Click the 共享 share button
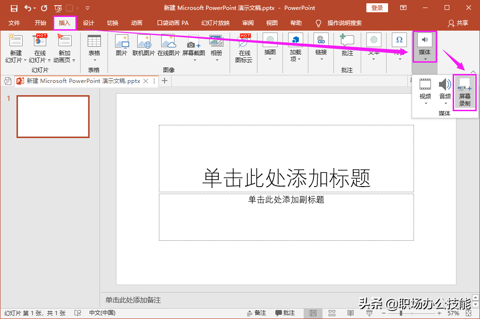 458,23
